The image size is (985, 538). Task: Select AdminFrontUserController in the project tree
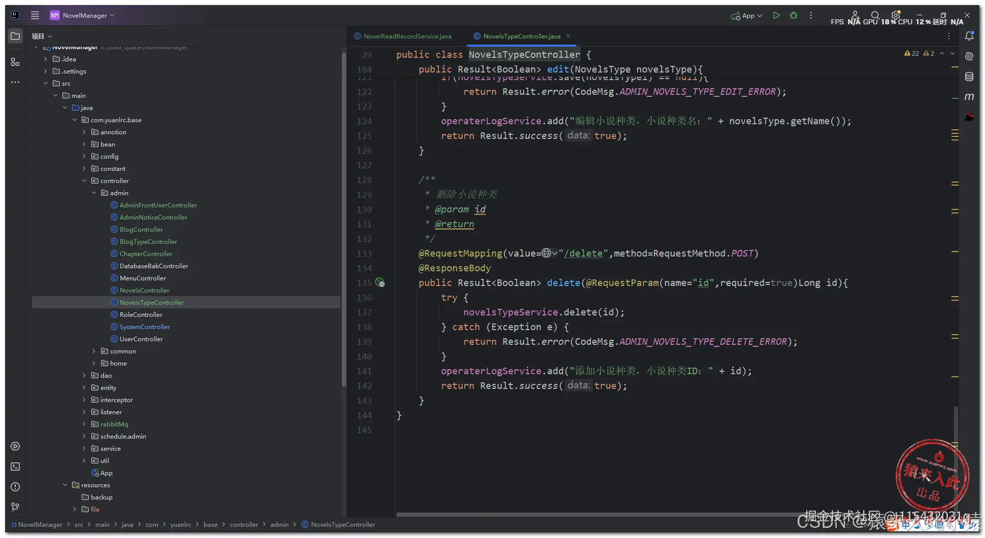click(158, 205)
